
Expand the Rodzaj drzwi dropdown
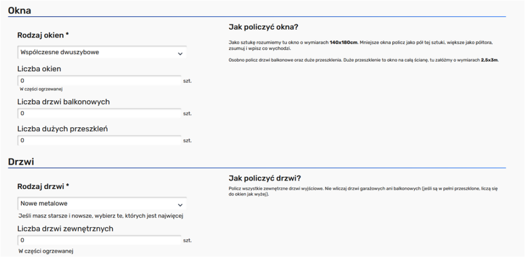pyautogui.click(x=101, y=204)
